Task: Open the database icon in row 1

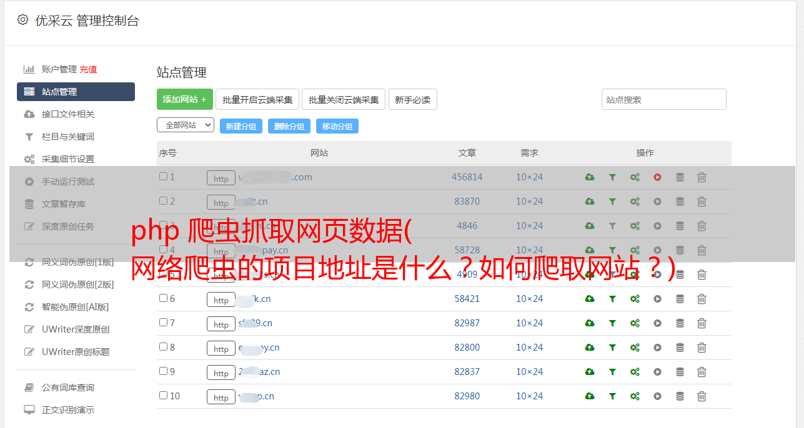Action: click(680, 177)
